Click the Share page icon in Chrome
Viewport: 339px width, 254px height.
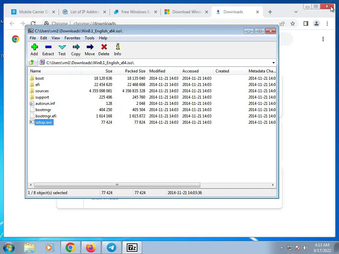tap(282, 23)
